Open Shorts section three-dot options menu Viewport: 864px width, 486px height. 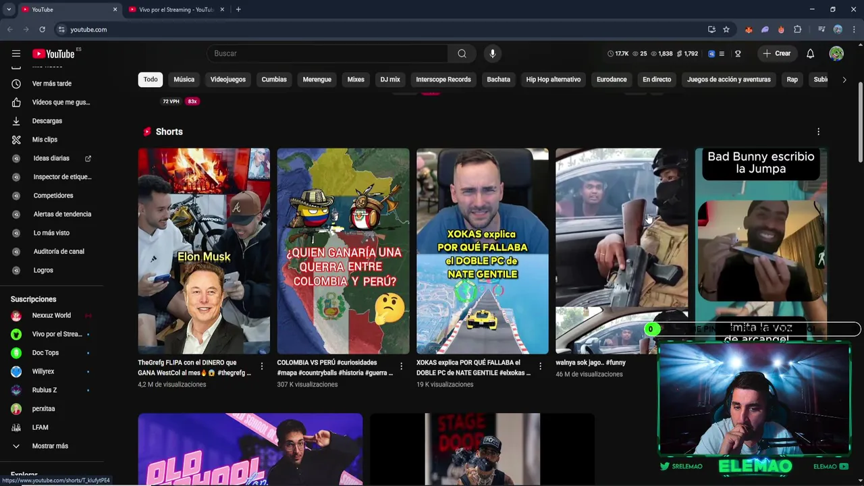[818, 132]
